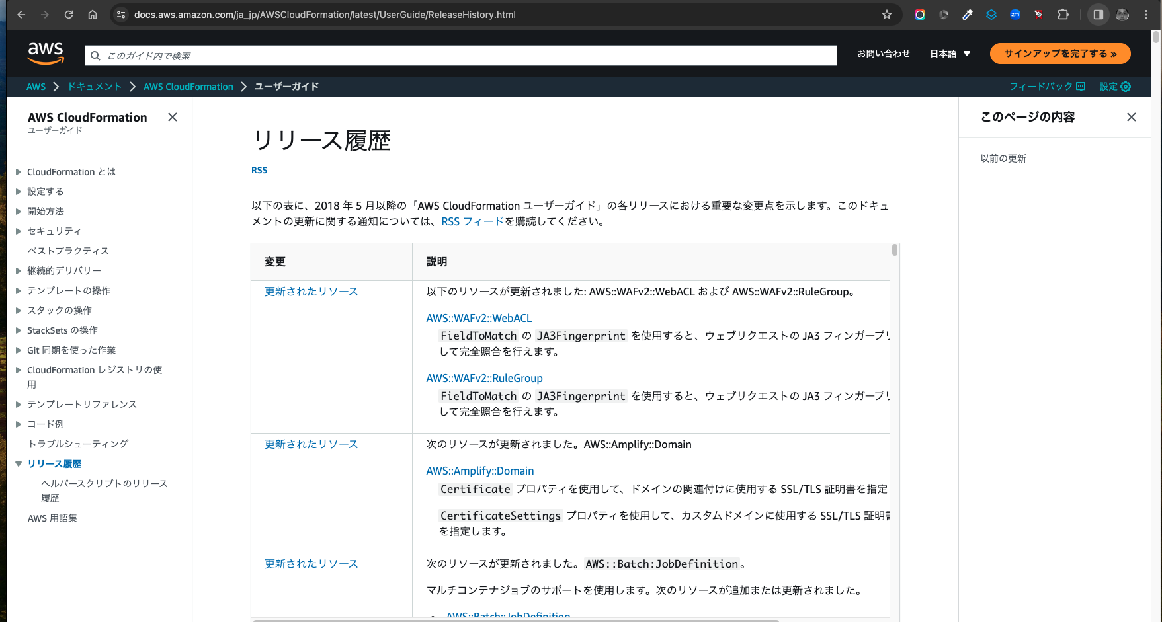1162x622 pixels.
Task: Click the 'サインアップを完了する' button
Action: point(1060,54)
